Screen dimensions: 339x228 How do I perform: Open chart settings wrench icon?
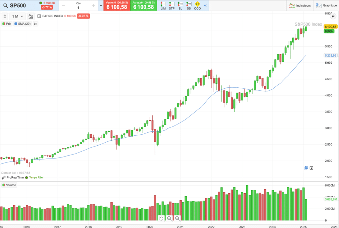(x=333, y=16)
